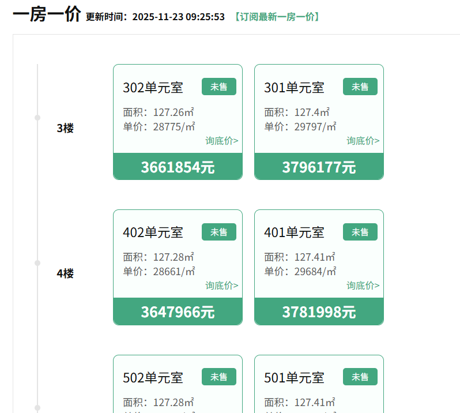460x413 pixels.
Task: Click the 3661854元 total price bar
Action: click(178, 167)
